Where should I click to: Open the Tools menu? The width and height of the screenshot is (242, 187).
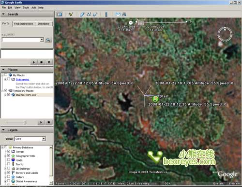(x=26, y=8)
